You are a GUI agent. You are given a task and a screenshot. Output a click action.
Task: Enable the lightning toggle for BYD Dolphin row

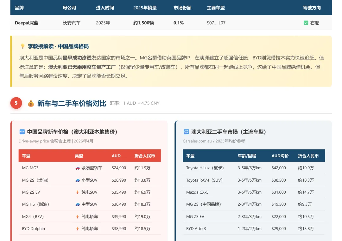78,229
